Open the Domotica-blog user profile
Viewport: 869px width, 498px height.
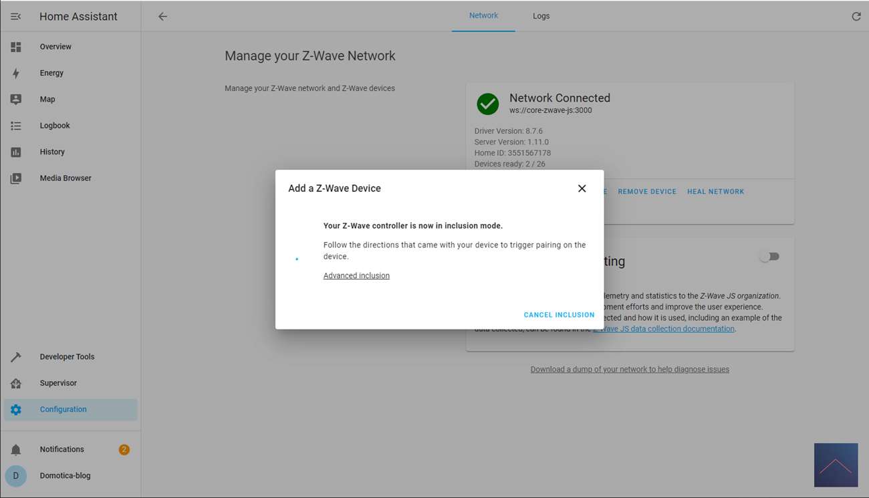click(x=65, y=476)
